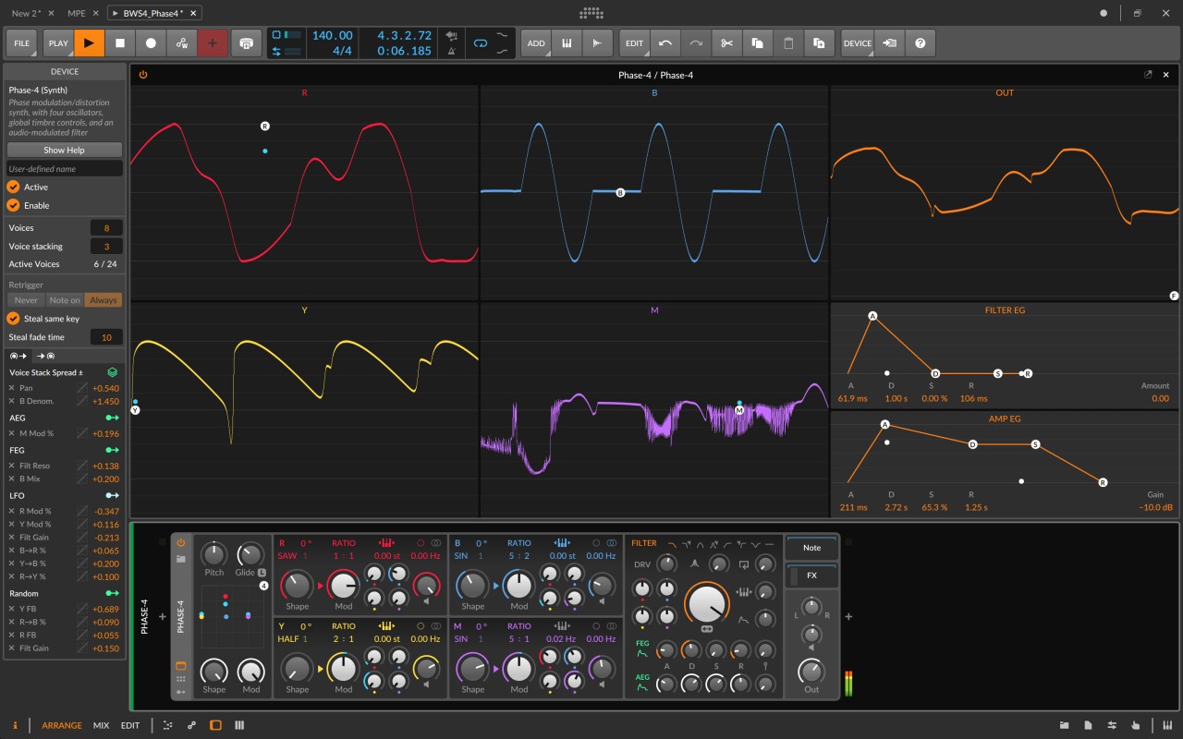Click the User-defined name input field
The height and width of the screenshot is (739, 1183).
pos(63,168)
